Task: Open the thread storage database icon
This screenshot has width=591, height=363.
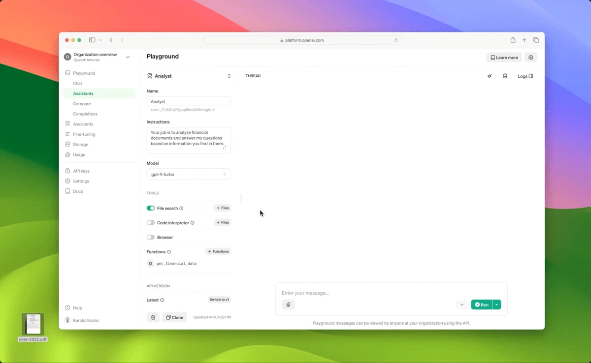Action: 505,76
